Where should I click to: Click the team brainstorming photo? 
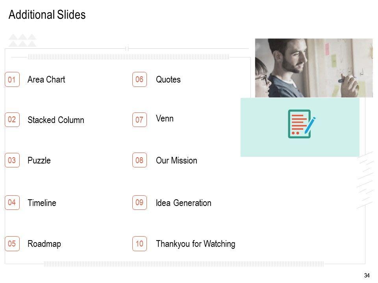(x=313, y=68)
